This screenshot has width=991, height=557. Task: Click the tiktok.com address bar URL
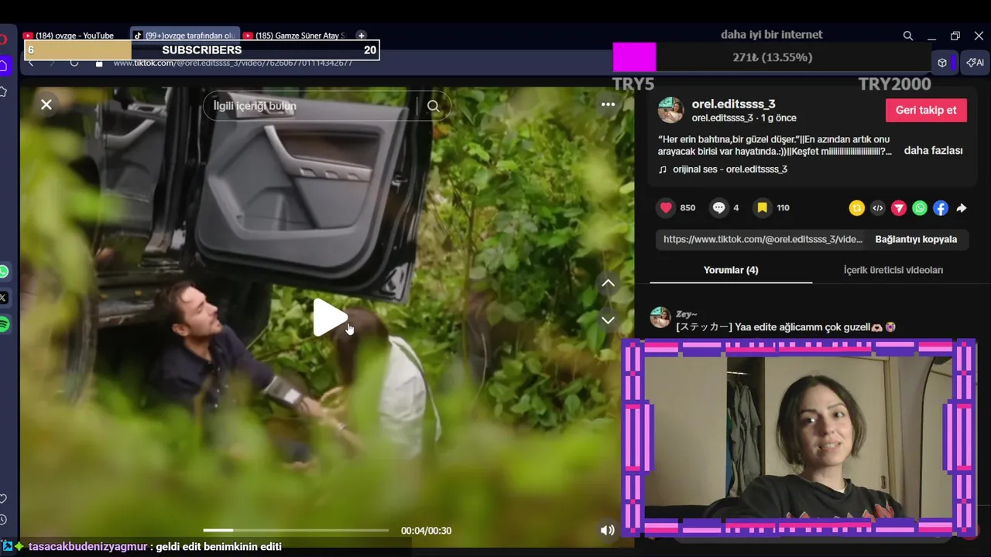[232, 63]
